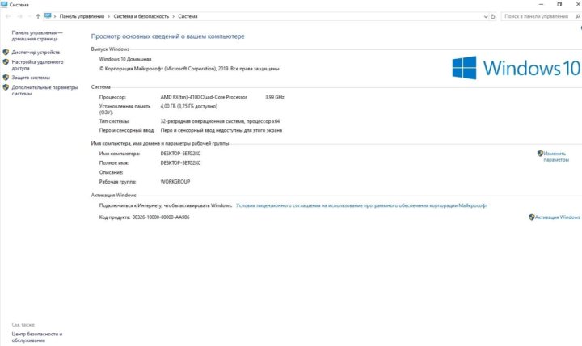Expand the chevron after Панель управления breadcrumb

coord(110,15)
